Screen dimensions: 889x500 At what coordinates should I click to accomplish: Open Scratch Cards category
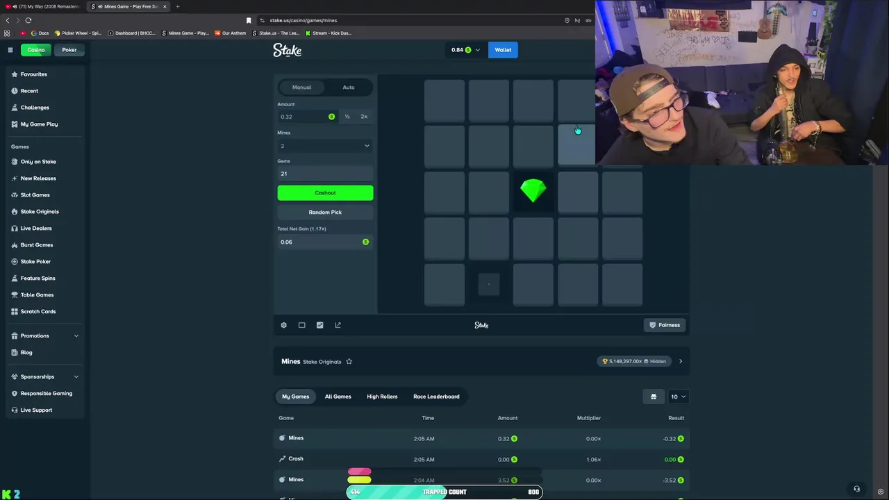tap(38, 312)
